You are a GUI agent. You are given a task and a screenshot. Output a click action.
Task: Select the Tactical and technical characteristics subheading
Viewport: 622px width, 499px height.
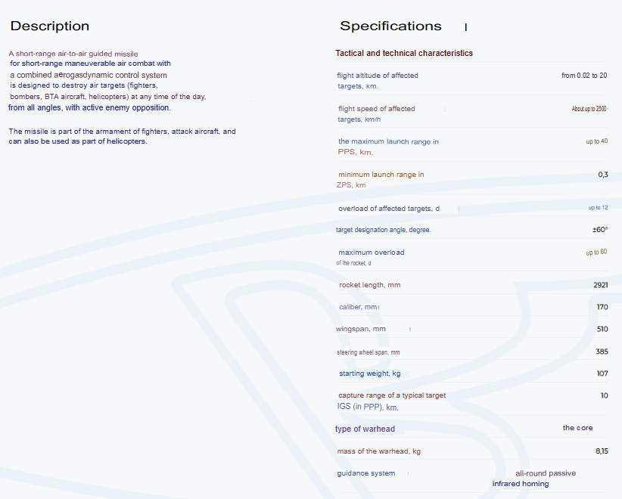point(404,54)
